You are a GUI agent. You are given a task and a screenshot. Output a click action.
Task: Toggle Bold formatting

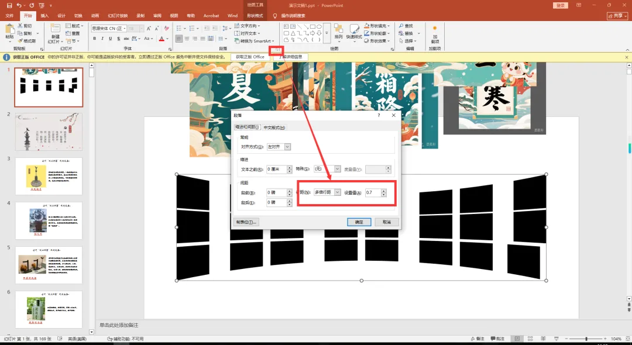click(x=95, y=39)
